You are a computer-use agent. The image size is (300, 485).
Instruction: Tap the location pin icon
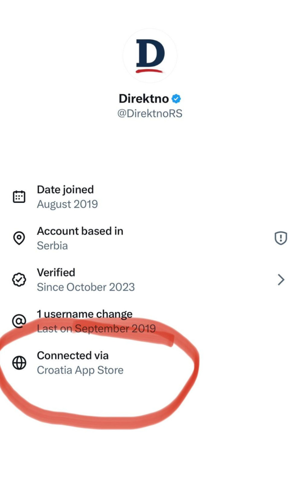pyautogui.click(x=19, y=238)
